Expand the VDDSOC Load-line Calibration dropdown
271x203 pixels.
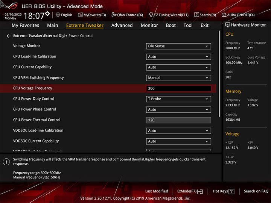[178, 131]
